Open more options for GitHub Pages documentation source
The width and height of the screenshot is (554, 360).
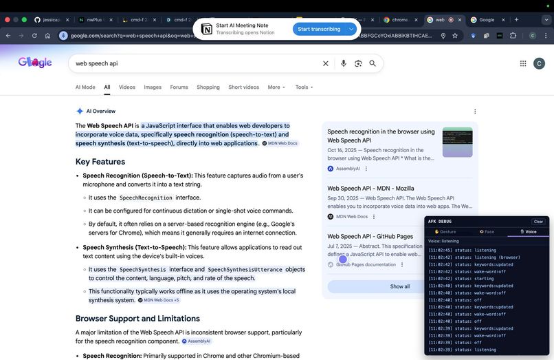401,264
